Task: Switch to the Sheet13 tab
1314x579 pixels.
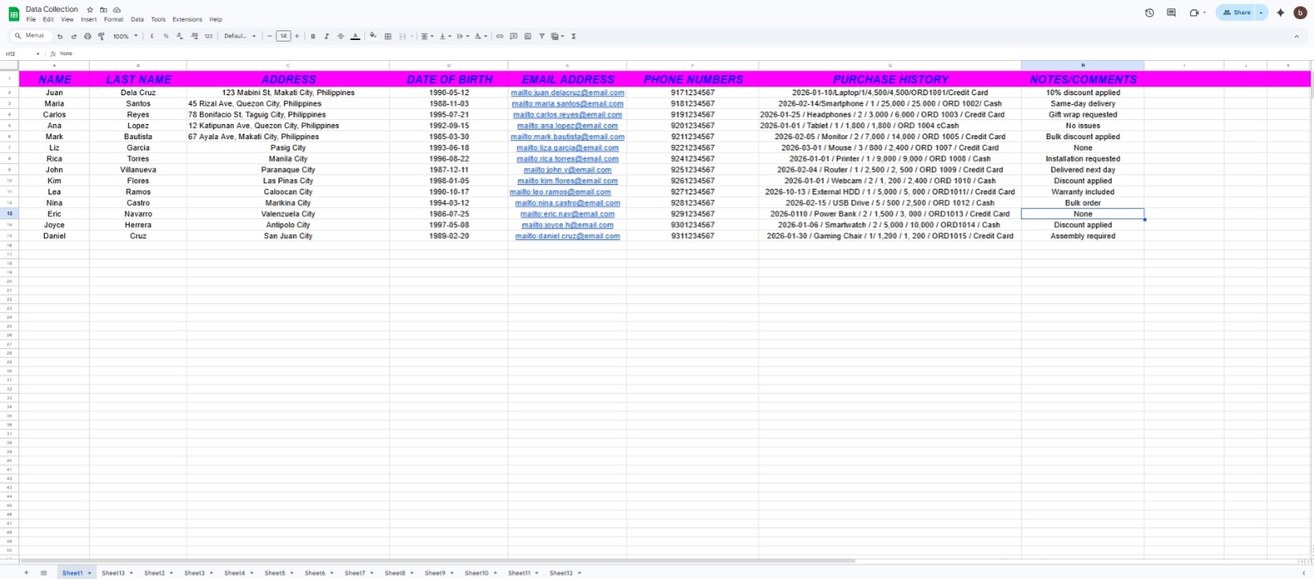Action: click(113, 573)
